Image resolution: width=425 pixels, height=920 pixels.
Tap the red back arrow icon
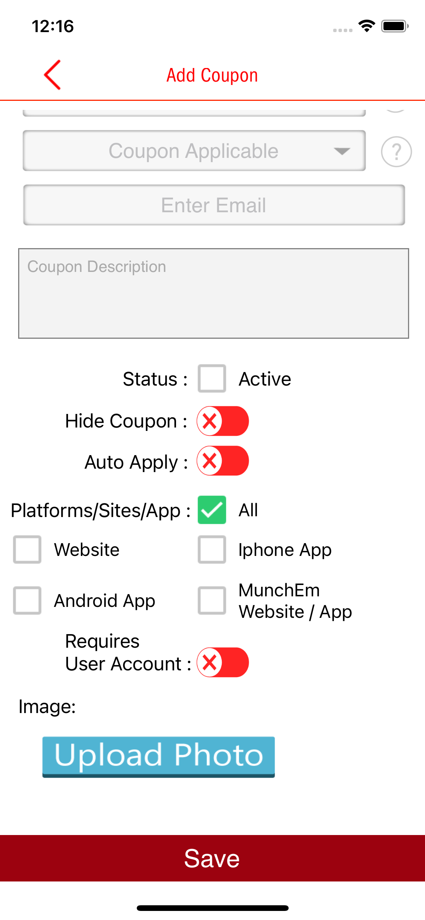tap(53, 75)
